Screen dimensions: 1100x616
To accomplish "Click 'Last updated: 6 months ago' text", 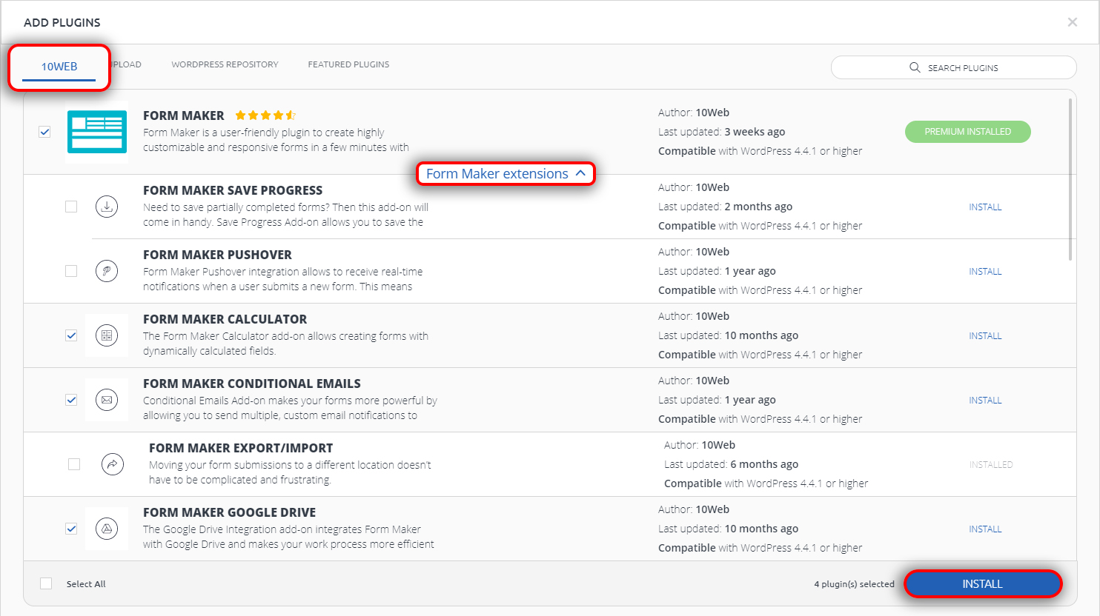I will tap(731, 464).
